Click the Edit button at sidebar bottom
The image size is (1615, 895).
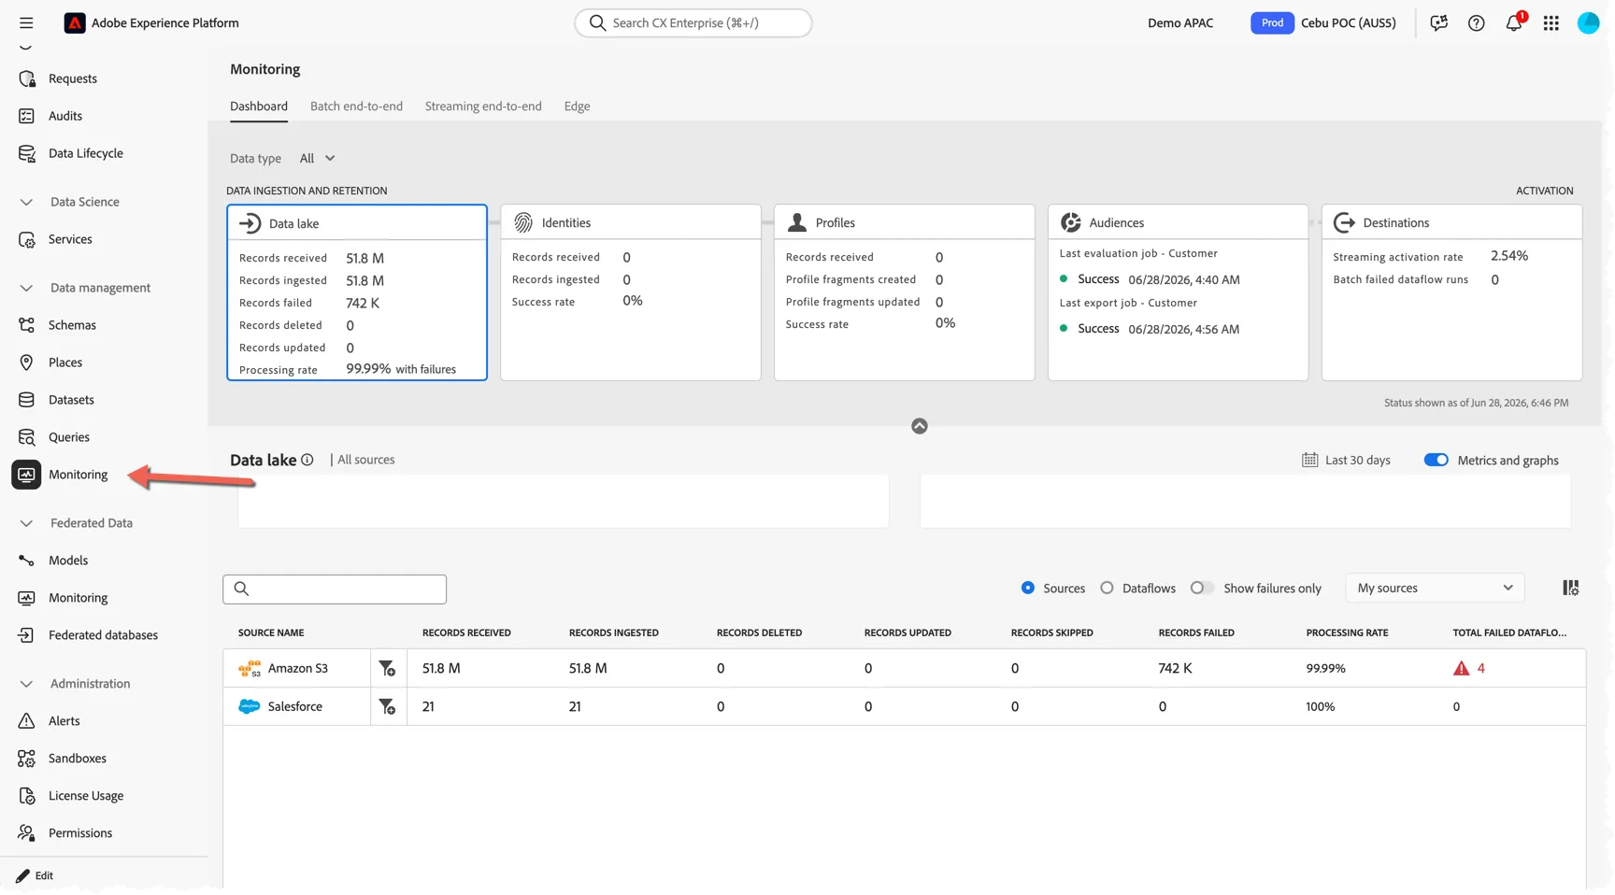point(35,875)
